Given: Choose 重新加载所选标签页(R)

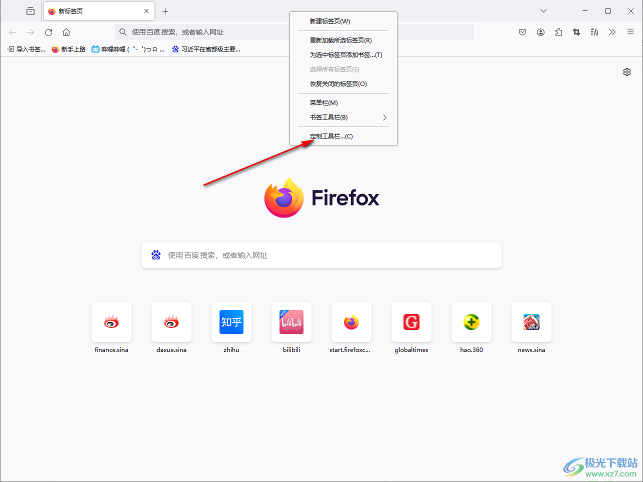Looking at the screenshot, I should point(343,40).
